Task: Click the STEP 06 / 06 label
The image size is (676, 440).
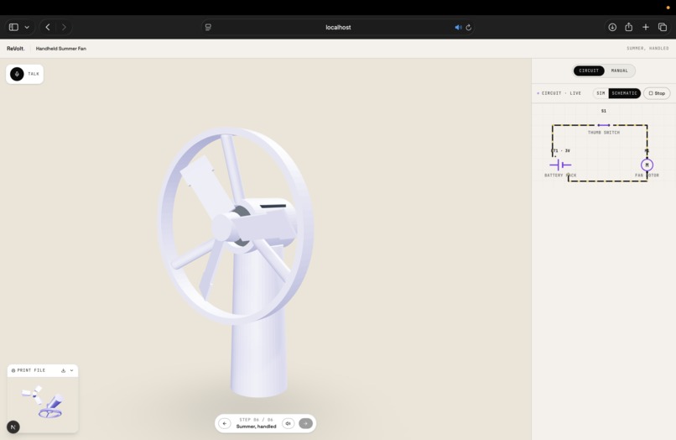Action: [256, 420]
